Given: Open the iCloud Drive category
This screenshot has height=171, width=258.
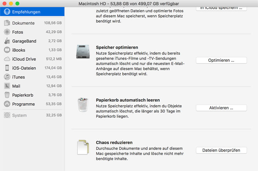Looking at the screenshot, I should click(x=32, y=59).
